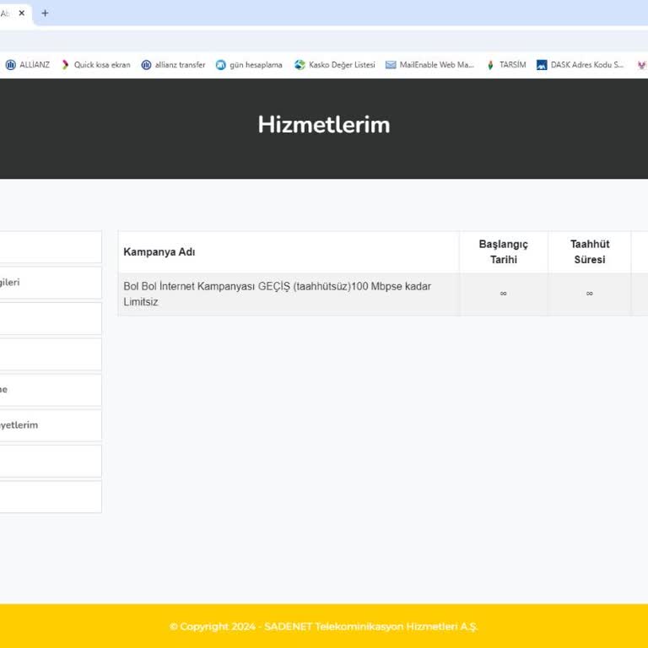Open the TARSİM bookmark icon

click(x=490, y=65)
